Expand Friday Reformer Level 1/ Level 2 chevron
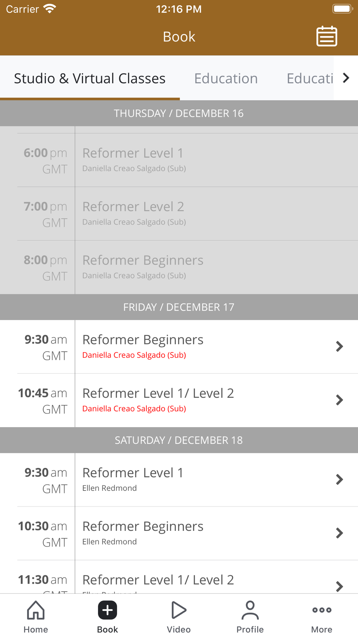This screenshot has height=636, width=358. click(x=339, y=400)
